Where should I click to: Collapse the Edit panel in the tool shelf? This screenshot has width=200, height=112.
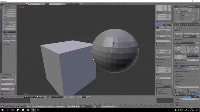coord(5,19)
